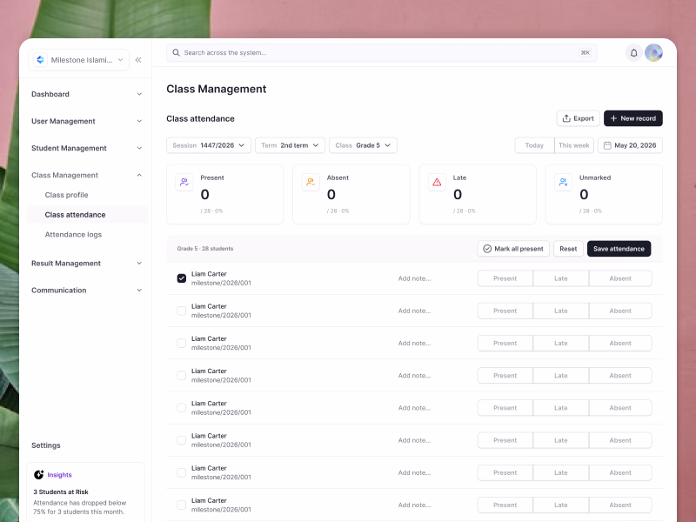Click the plus icon in New record
The height and width of the screenshot is (522, 696).
613,118
